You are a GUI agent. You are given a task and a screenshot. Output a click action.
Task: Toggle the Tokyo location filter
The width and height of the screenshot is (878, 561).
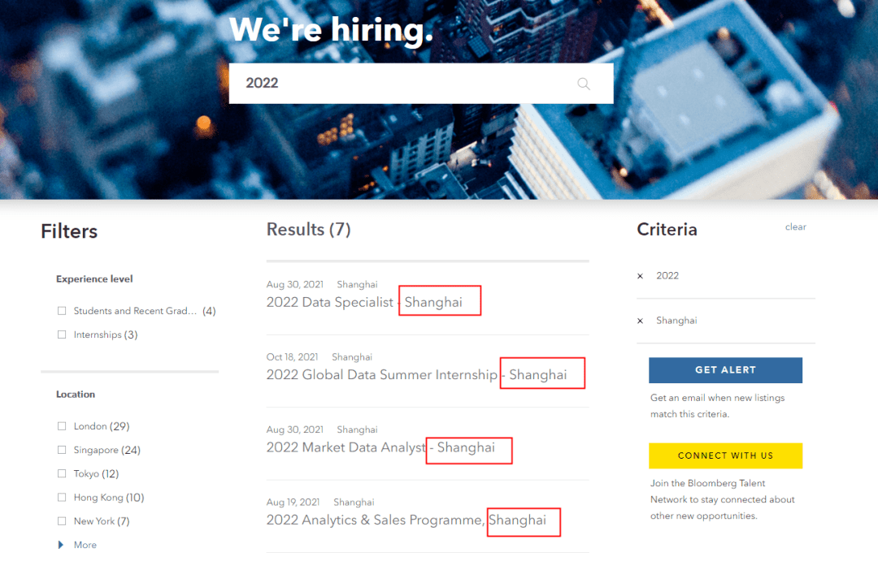point(62,473)
